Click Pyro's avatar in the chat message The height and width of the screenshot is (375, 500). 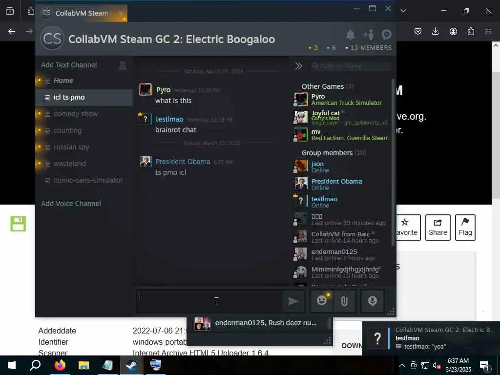click(x=146, y=90)
